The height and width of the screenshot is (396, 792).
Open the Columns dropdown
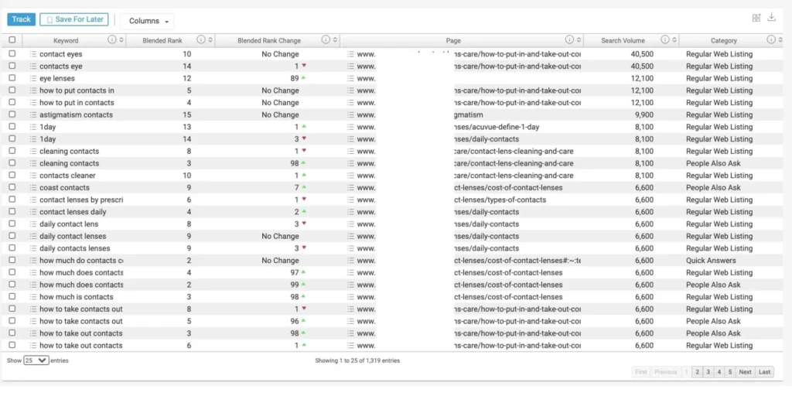click(x=147, y=21)
